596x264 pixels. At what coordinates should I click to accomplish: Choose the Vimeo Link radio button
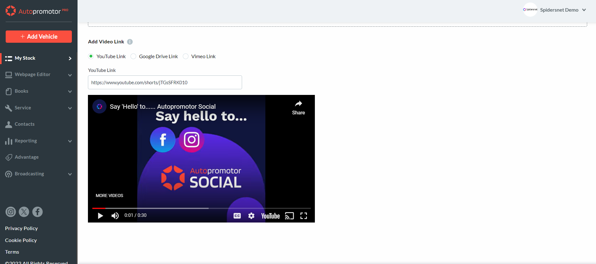coord(186,56)
